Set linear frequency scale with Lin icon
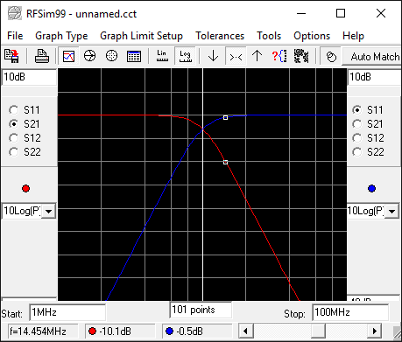Image resolution: width=402 pixels, height=342 pixels. click(162, 56)
